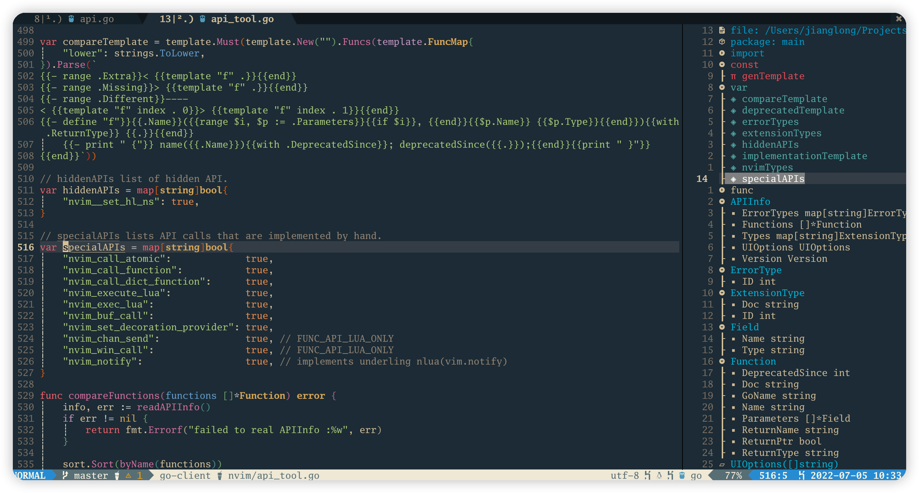Click the warning triangle icon in statusline

pyautogui.click(x=128, y=476)
